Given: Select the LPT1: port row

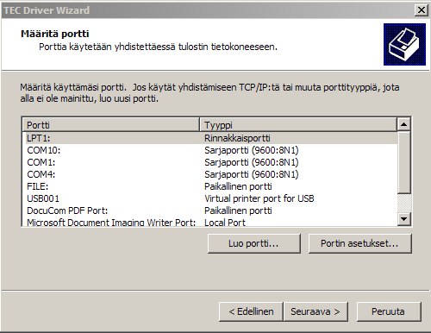Looking at the screenshot, I should point(210,138).
